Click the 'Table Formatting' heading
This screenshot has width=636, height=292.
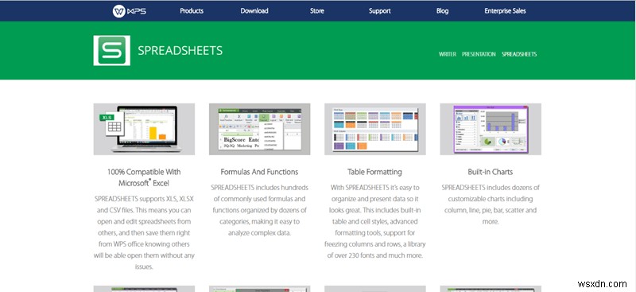pos(374,172)
